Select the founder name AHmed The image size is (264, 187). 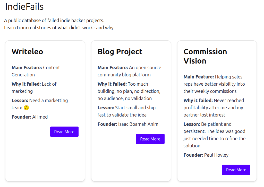(40, 117)
